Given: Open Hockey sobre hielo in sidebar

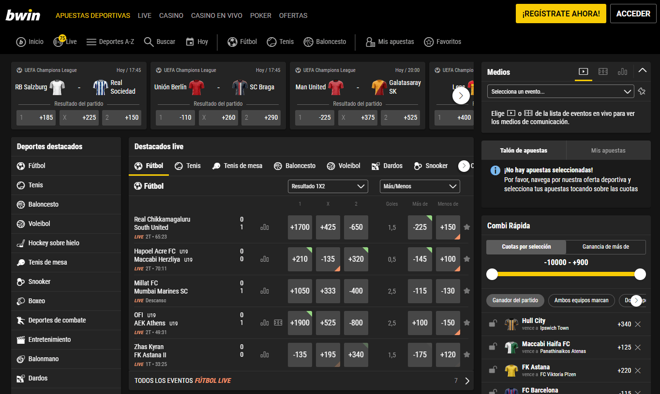Looking at the screenshot, I should click(x=66, y=243).
